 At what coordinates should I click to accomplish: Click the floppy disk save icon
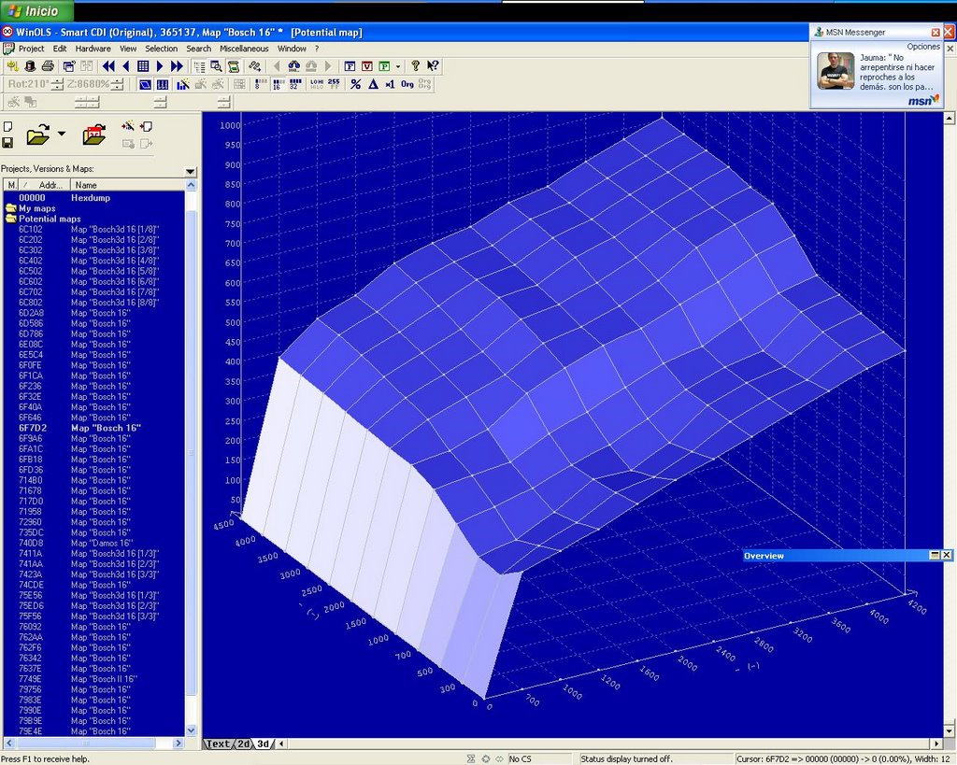[7, 143]
